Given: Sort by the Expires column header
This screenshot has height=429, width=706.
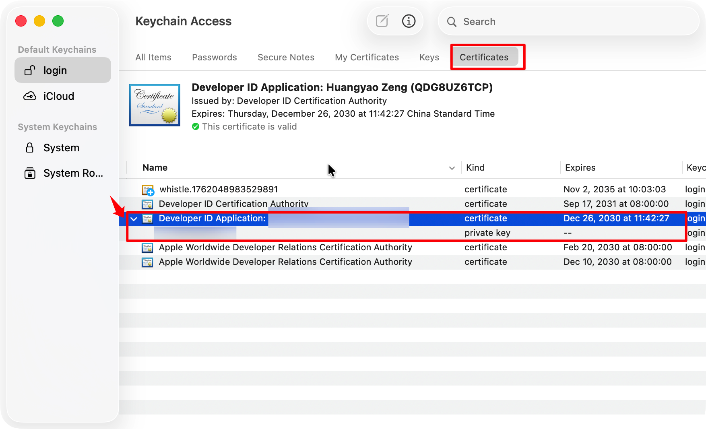Looking at the screenshot, I should click(580, 168).
